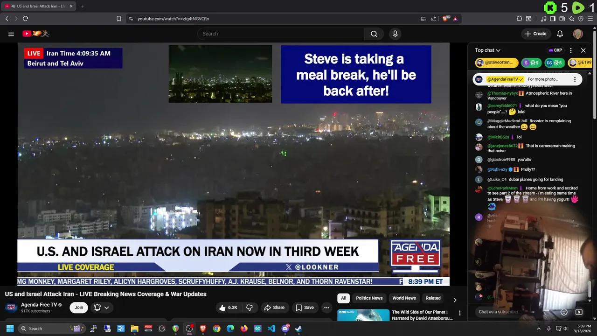This screenshot has height=336, width=597.
Task: Open emoji picker in chat box
Action: (x=564, y=312)
